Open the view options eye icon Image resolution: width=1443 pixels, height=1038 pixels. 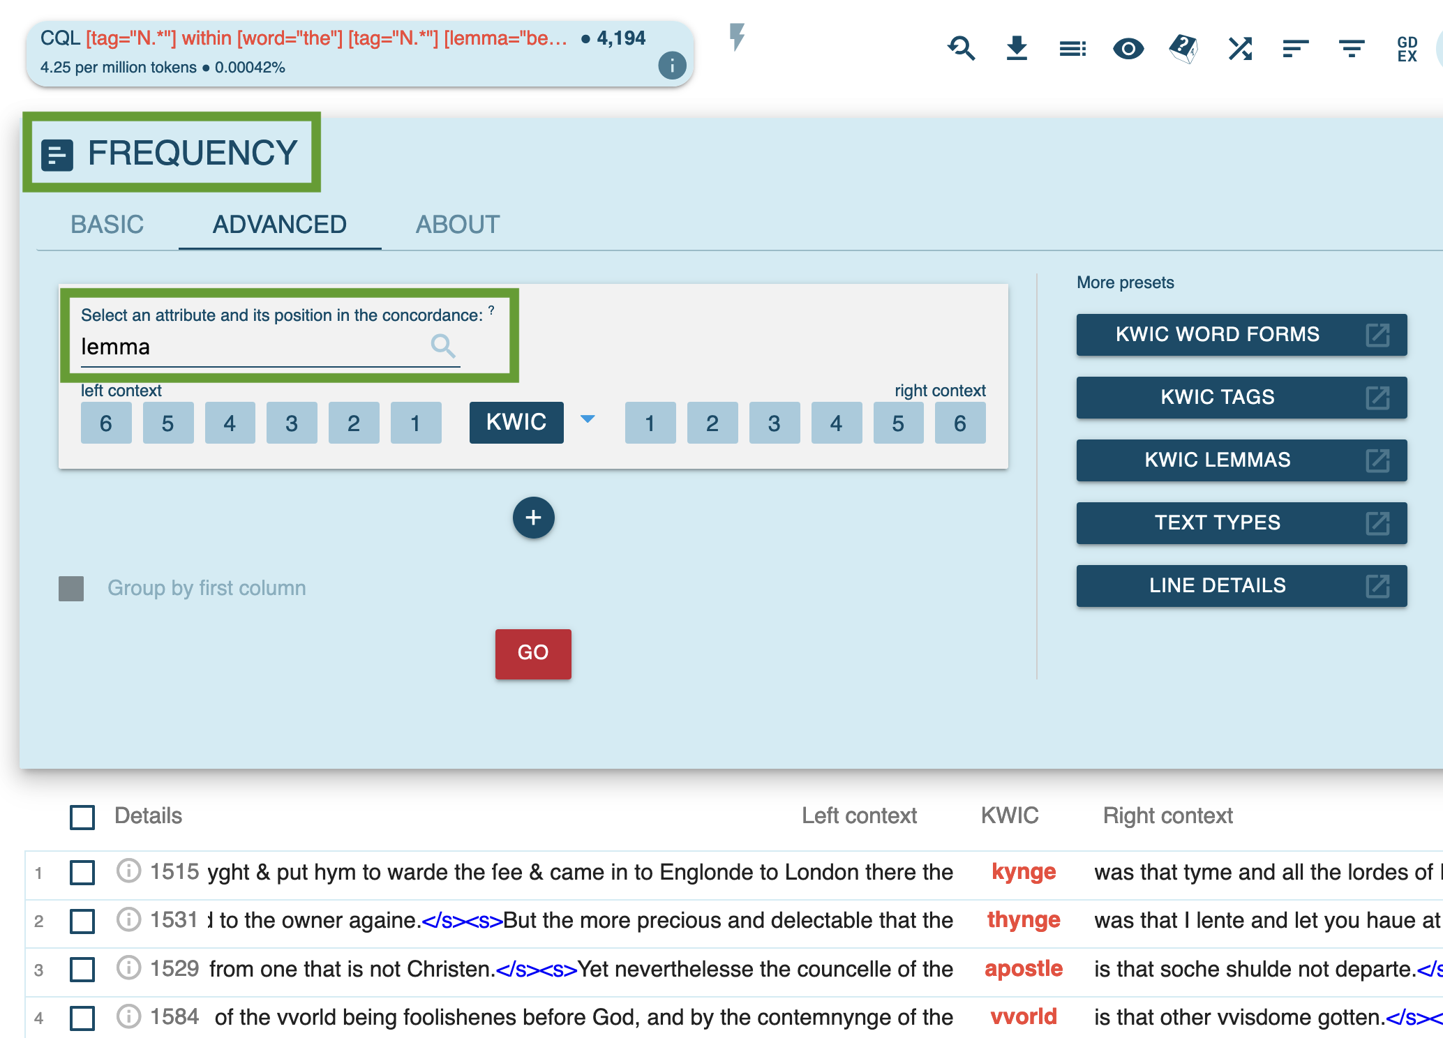click(1128, 49)
